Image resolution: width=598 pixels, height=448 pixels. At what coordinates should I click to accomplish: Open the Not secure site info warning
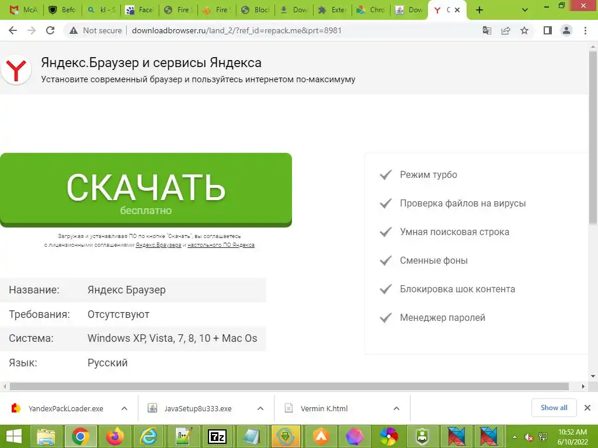[95, 30]
